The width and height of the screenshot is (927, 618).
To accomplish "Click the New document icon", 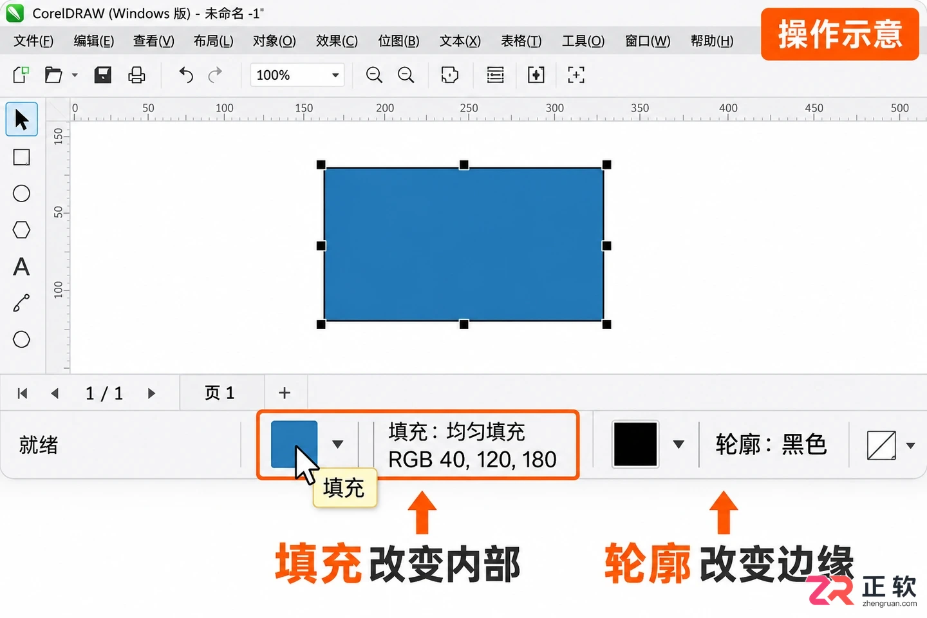I will [21, 75].
